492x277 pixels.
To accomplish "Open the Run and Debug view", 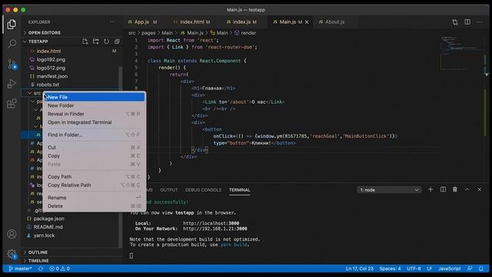I will pyautogui.click(x=12, y=84).
